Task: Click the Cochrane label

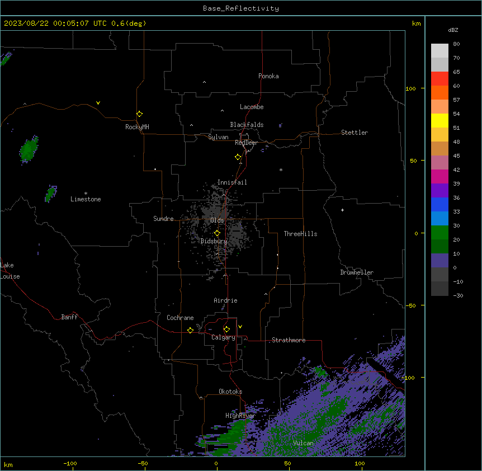Action: (x=180, y=318)
